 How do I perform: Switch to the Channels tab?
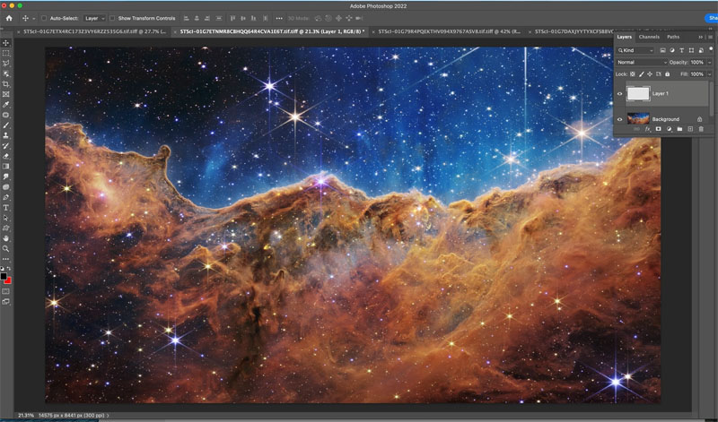(649, 37)
